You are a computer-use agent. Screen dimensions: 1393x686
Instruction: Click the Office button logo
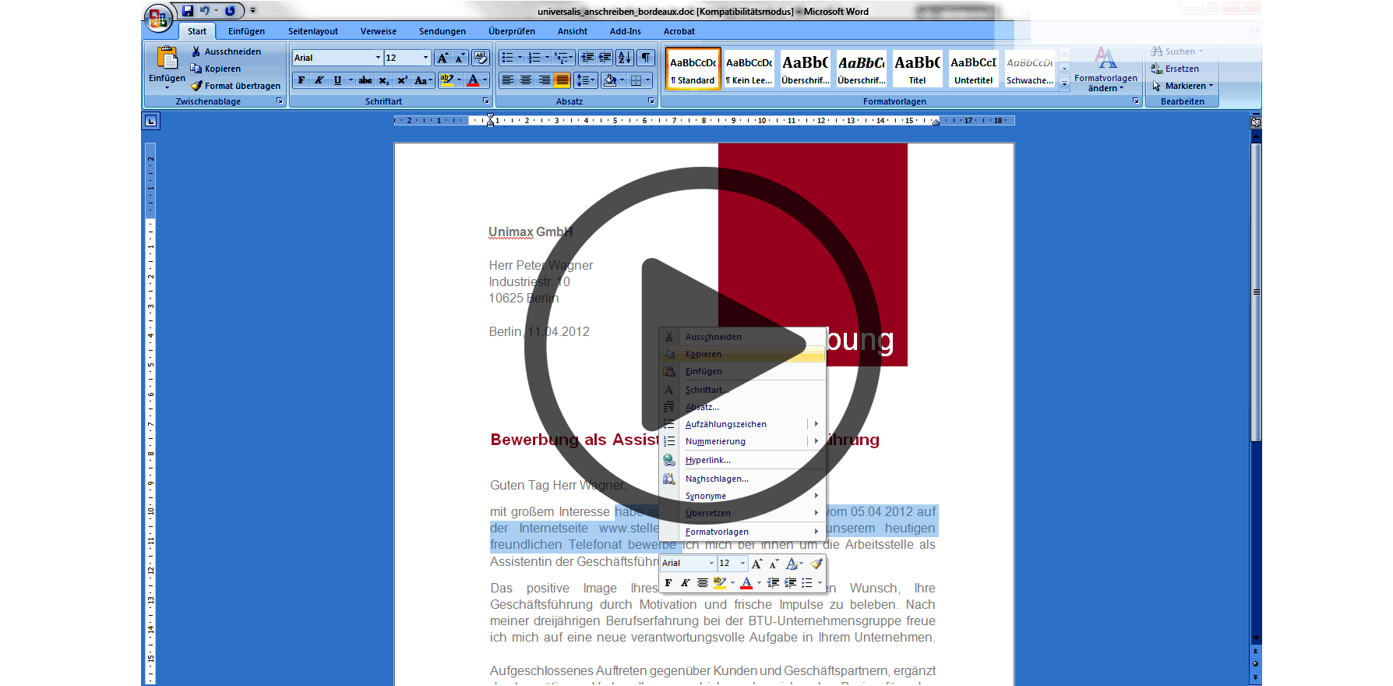[158, 17]
